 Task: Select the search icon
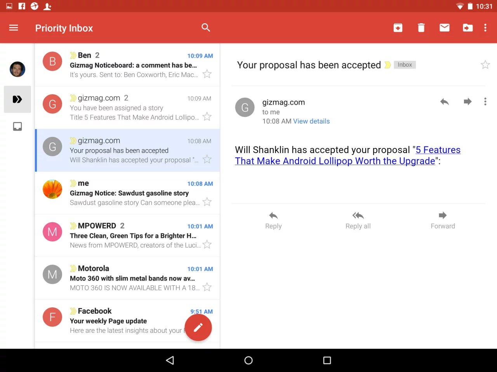pyautogui.click(x=206, y=28)
